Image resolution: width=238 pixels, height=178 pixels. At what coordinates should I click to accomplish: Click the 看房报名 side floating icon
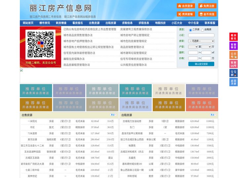click(x=233, y=37)
